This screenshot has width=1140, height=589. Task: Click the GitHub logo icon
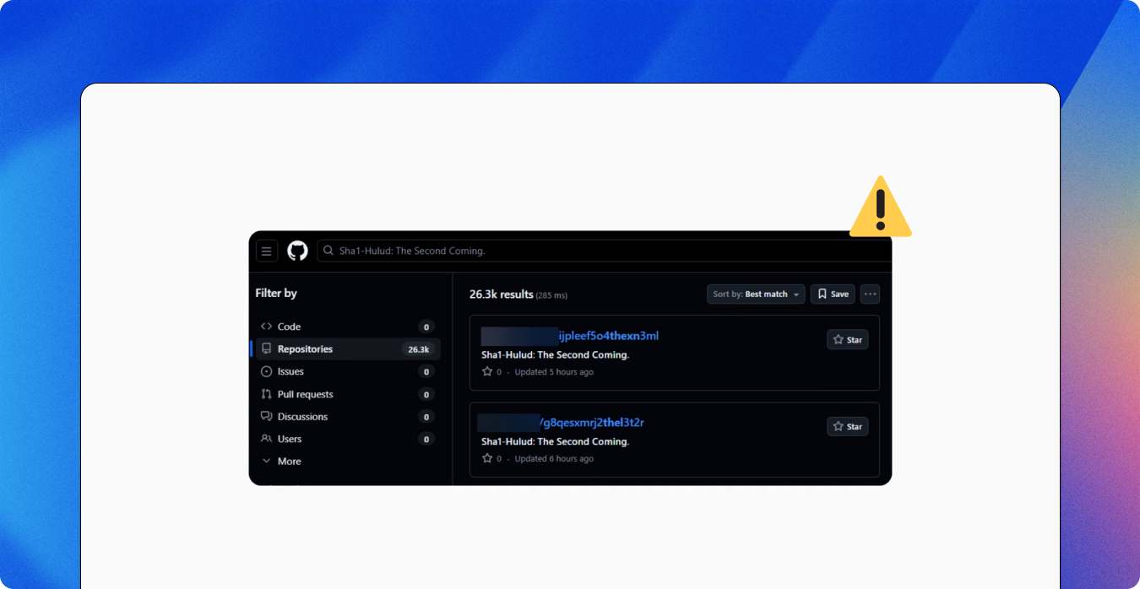(x=297, y=251)
